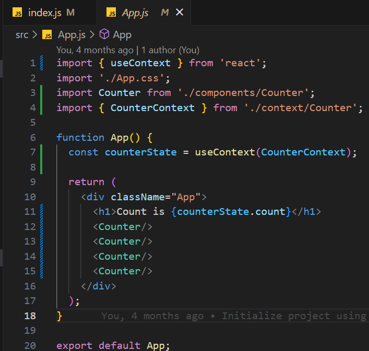The image size is (369, 351).
Task: Click './components/Counter' import path
Action: click(243, 93)
